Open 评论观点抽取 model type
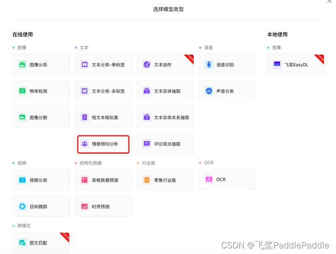Screen dimensions: 336x254 coord(165,144)
